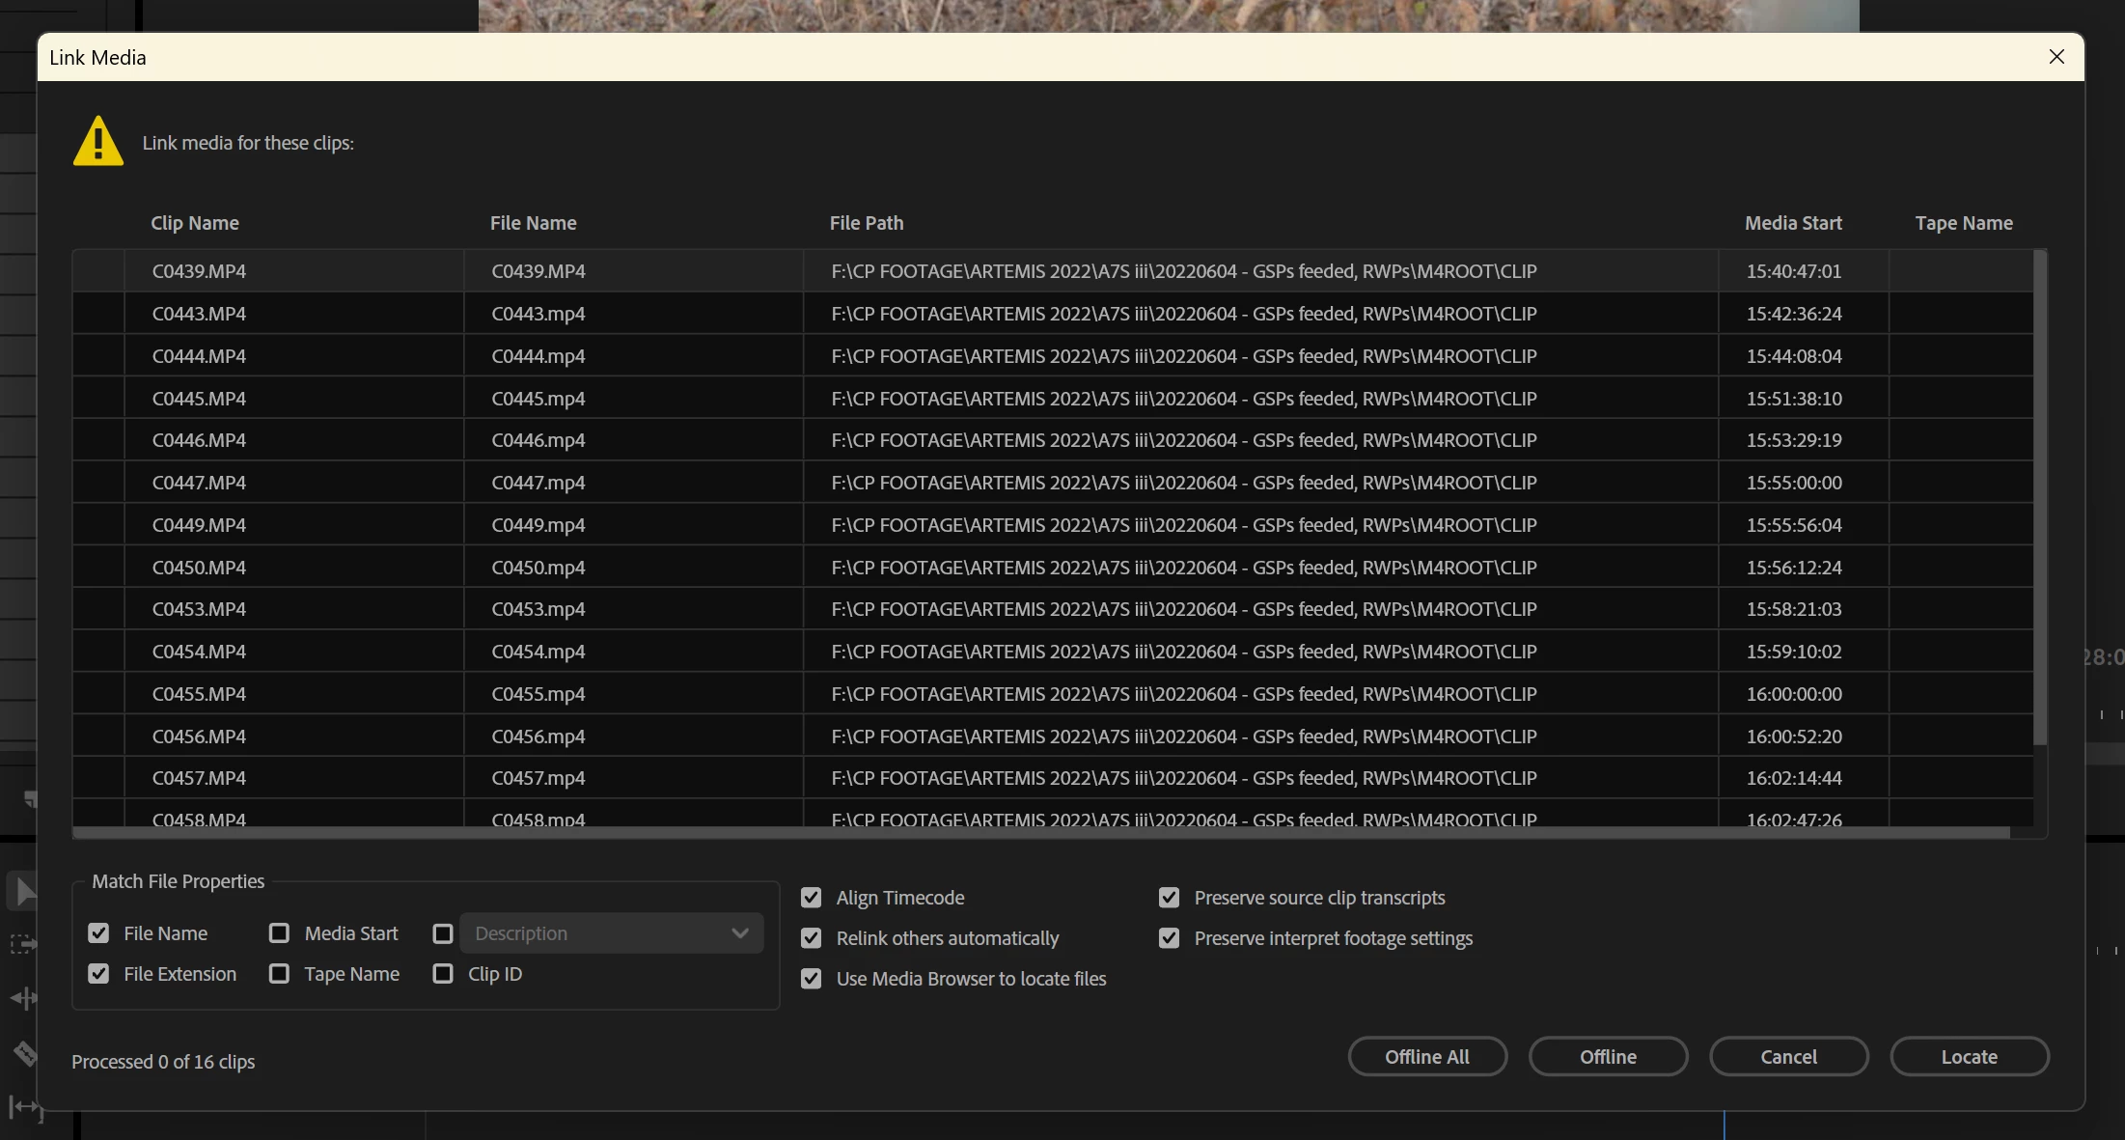The image size is (2125, 1140).
Task: Close the Link Media dialog
Action: point(2056,57)
